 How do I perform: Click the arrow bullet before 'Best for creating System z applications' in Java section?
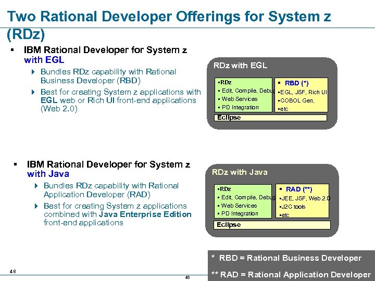(36, 206)
